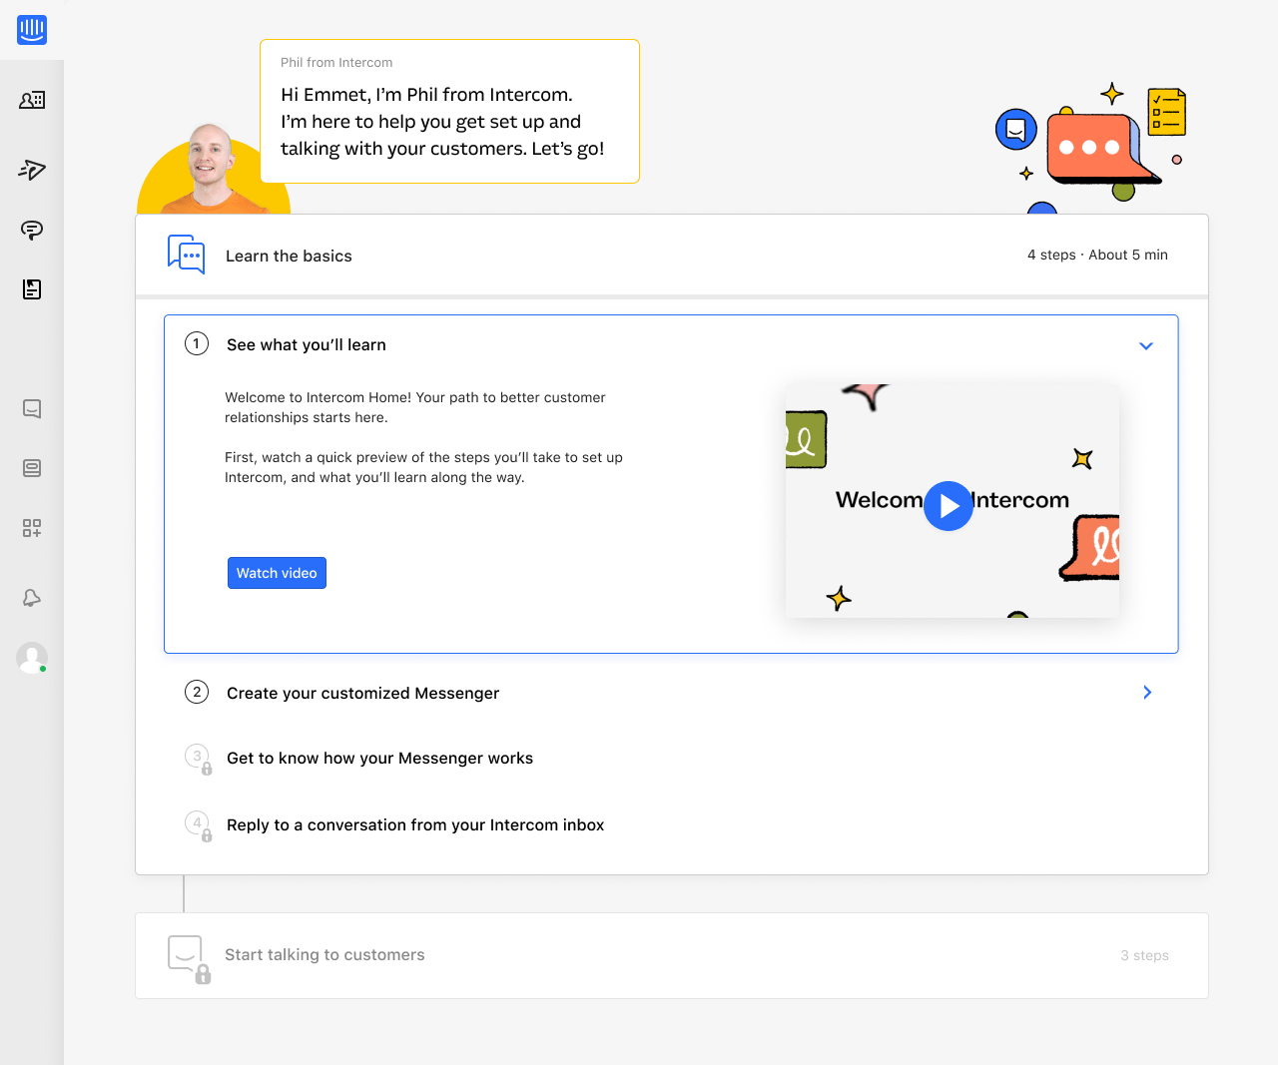Image resolution: width=1278 pixels, height=1065 pixels.
Task: Play the Welcome to Intercom video
Action: (948, 506)
